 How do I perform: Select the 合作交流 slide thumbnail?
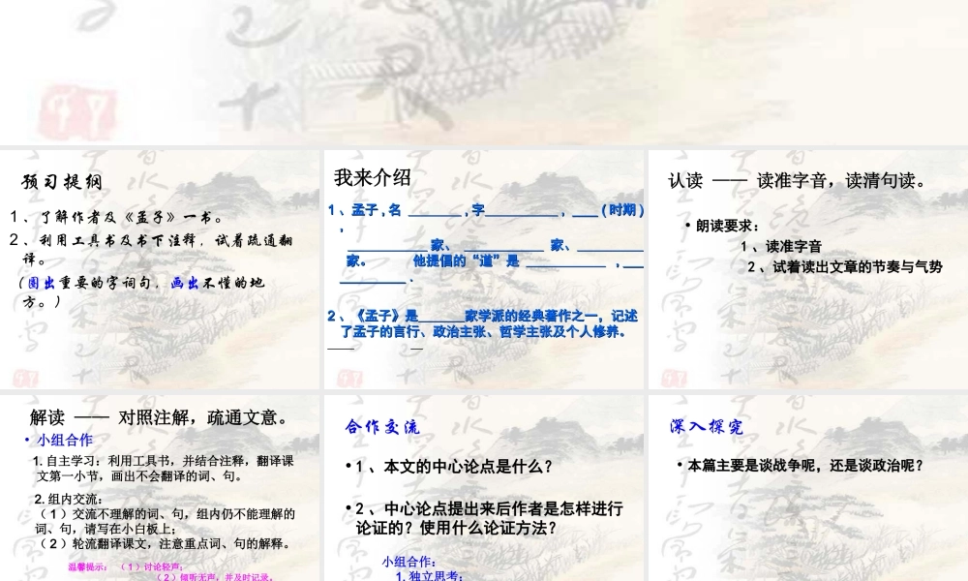coord(483,488)
